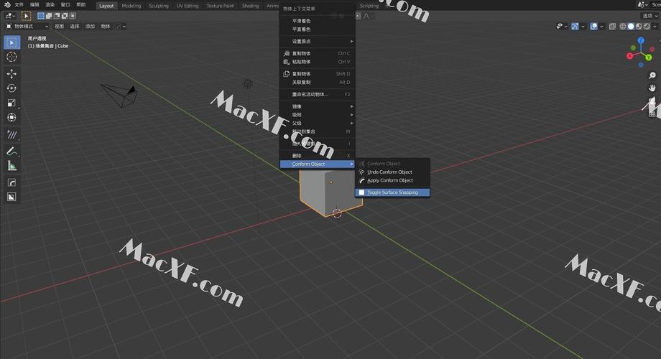This screenshot has width=661, height=359.
Task: Expand the overlays options dropdown arrow
Action: (x=601, y=26)
